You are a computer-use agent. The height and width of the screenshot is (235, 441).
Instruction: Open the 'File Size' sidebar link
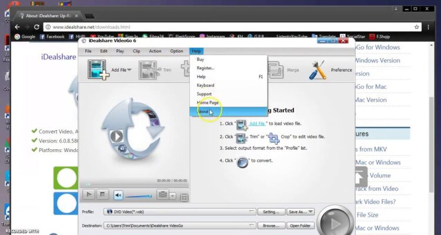click(x=367, y=215)
